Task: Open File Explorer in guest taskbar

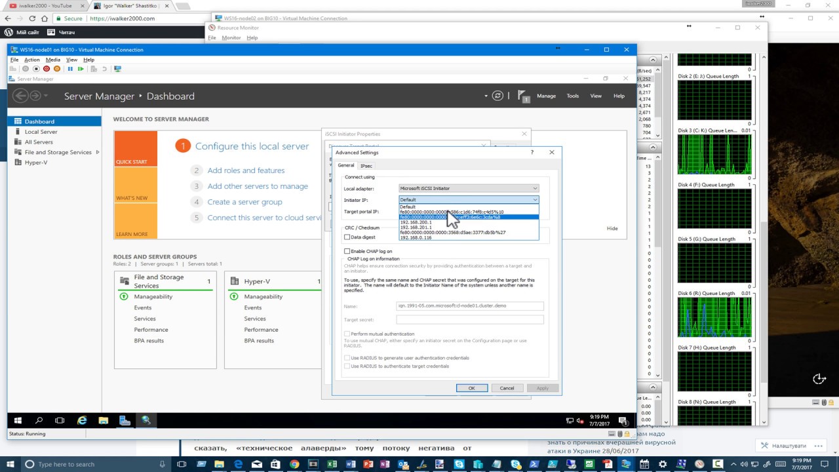Action: (x=103, y=420)
